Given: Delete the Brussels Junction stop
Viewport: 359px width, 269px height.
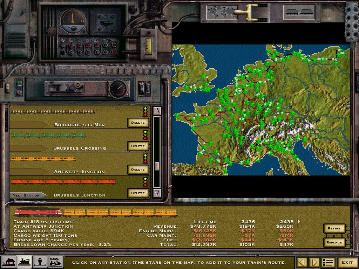Looking at the screenshot, I should [x=138, y=193].
